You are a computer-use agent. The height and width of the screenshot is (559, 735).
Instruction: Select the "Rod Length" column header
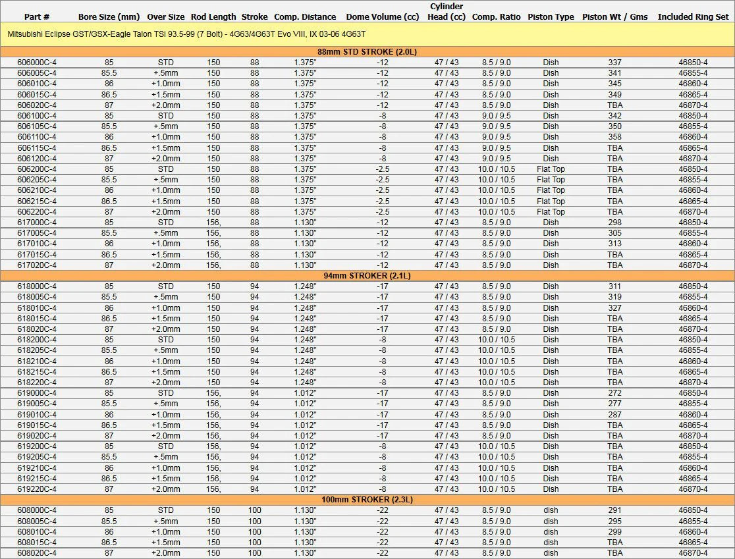(x=213, y=16)
